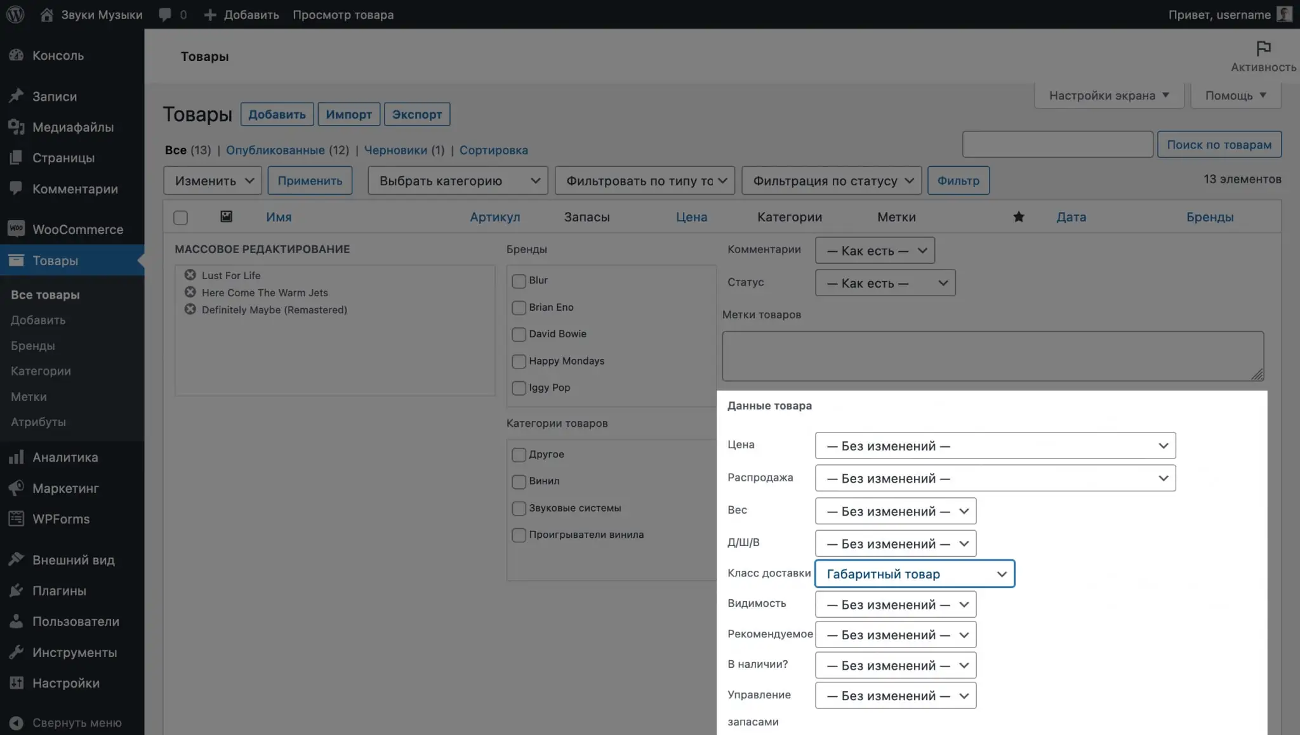Expand the Класс доставки dropdown
1300x735 pixels.
click(914, 573)
